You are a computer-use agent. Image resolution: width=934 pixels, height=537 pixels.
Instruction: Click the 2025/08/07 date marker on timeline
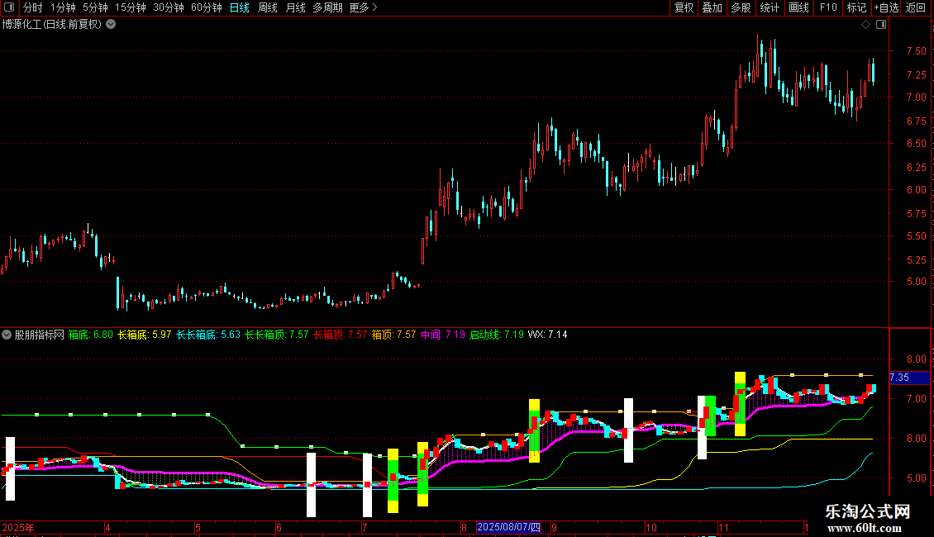pos(509,527)
